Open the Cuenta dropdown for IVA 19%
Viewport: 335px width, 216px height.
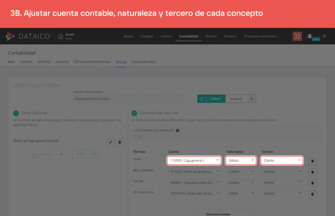[x=194, y=183]
